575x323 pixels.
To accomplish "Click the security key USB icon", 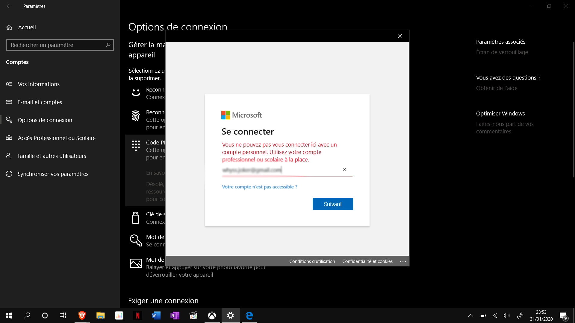I will pos(136,218).
